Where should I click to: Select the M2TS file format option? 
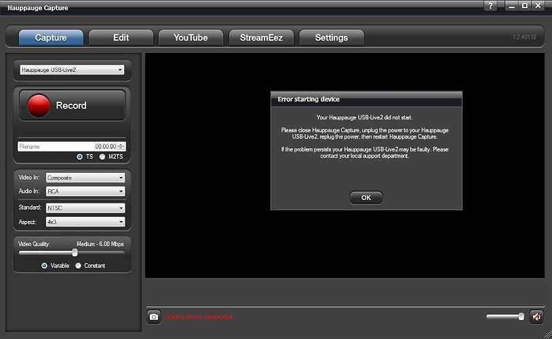[x=102, y=157]
